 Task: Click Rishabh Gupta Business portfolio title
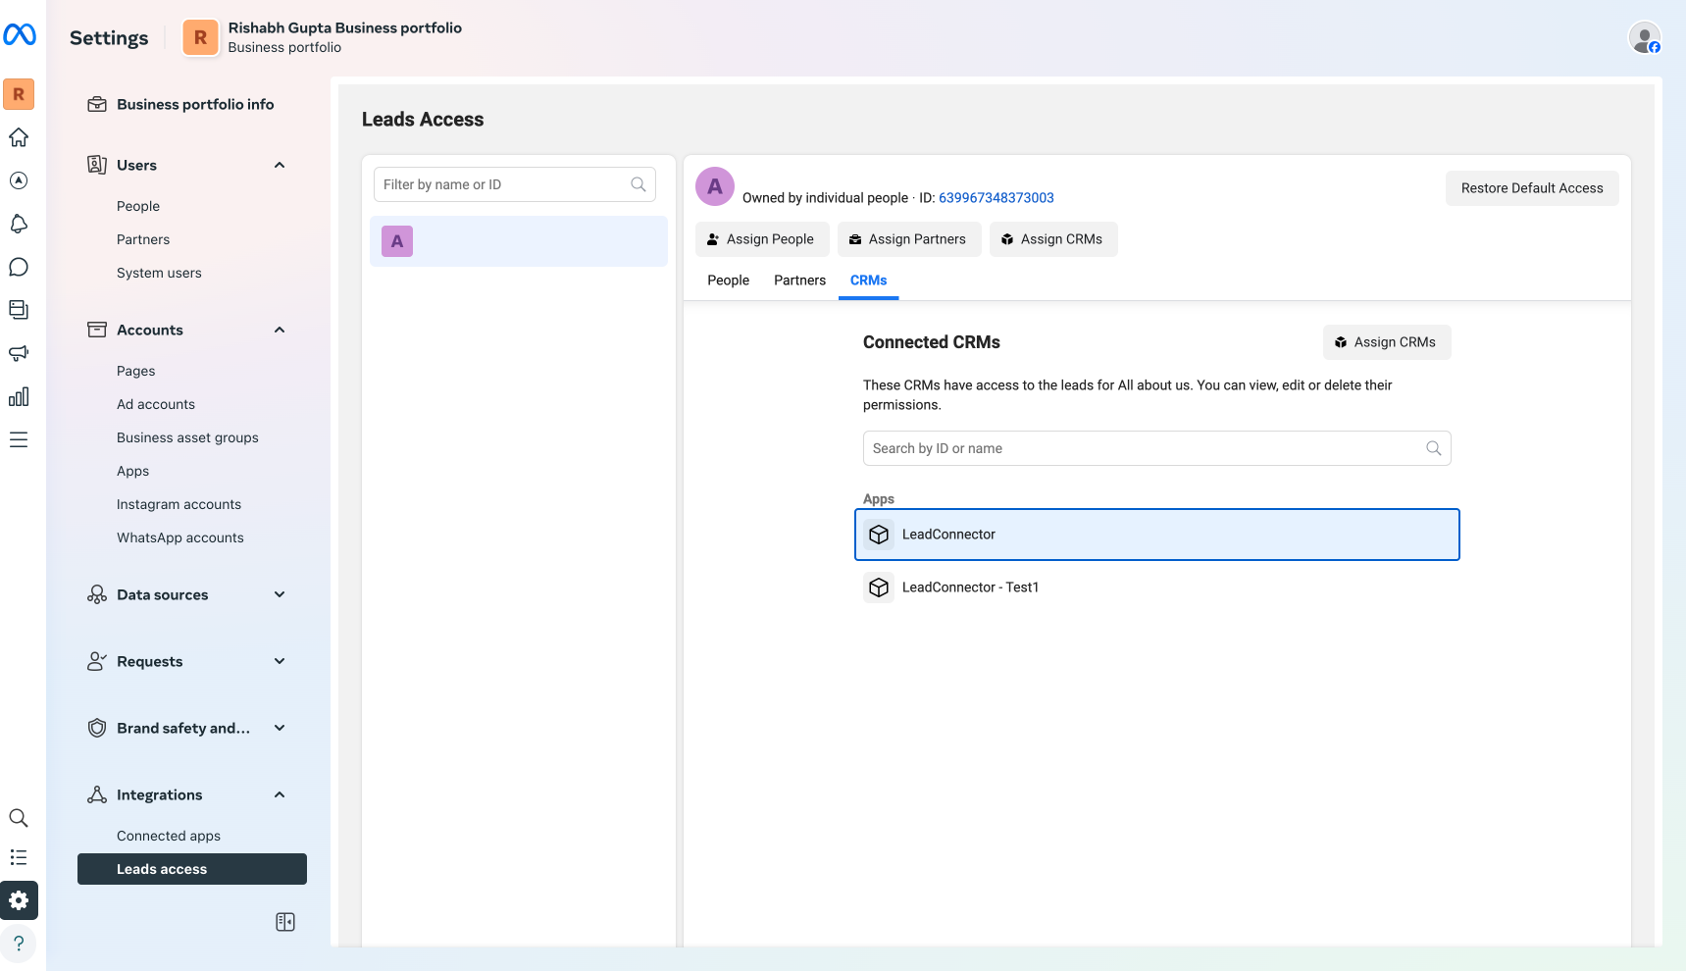click(345, 27)
